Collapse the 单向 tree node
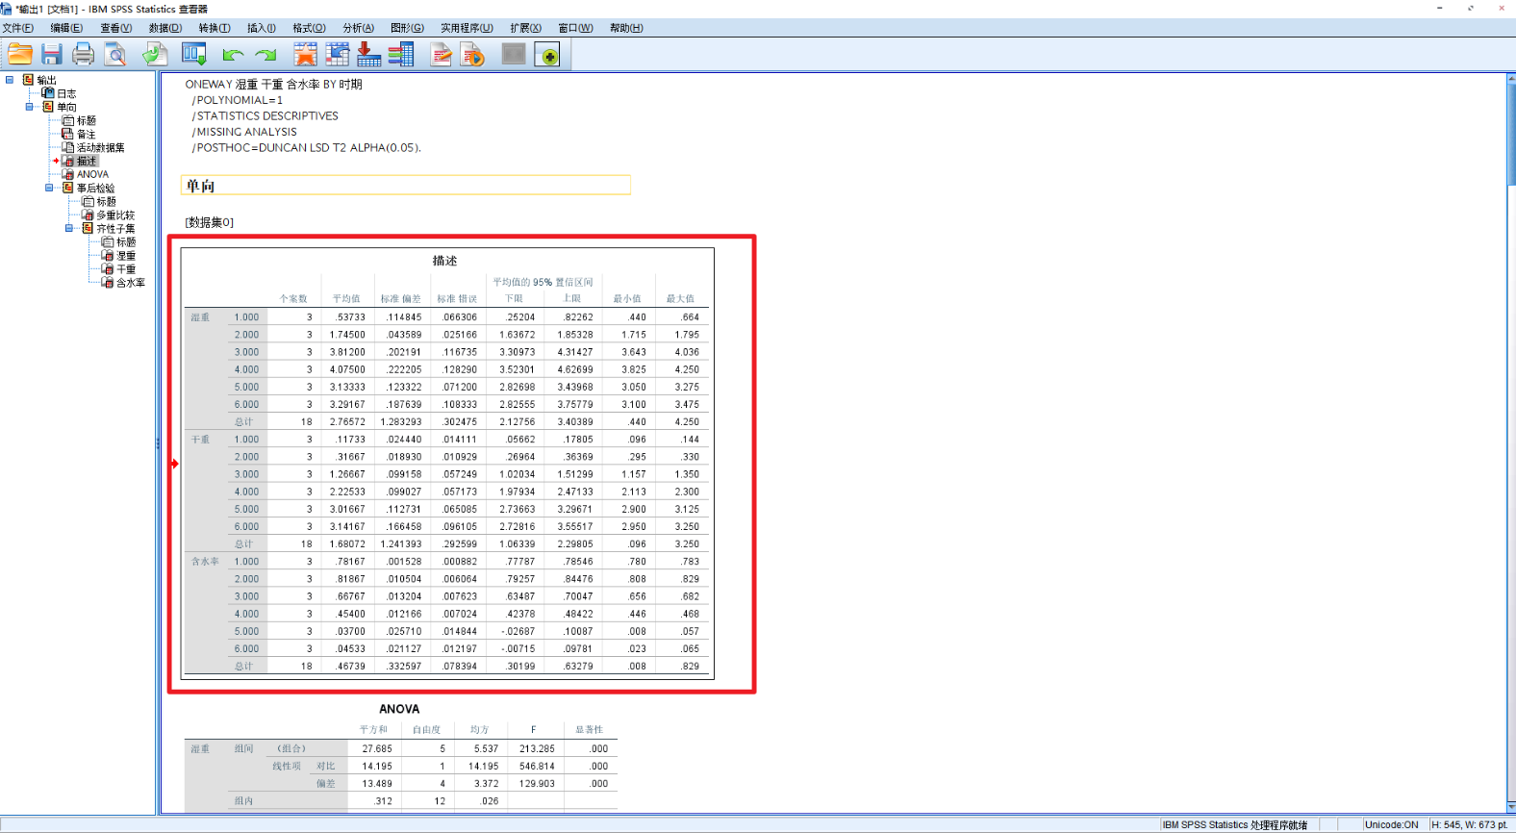Screen dimensions: 1516x833 click(x=30, y=107)
